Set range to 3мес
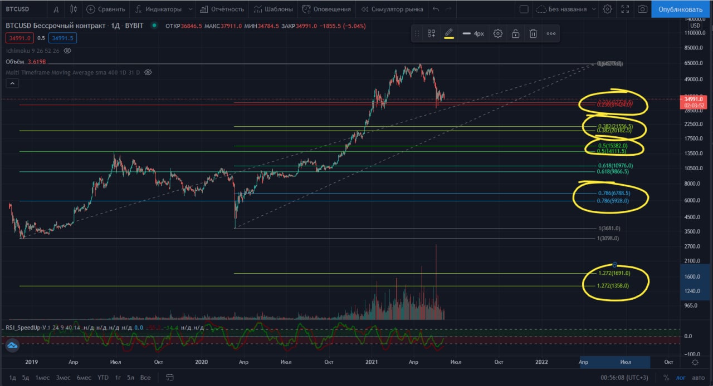713x386 pixels. pyautogui.click(x=63, y=378)
